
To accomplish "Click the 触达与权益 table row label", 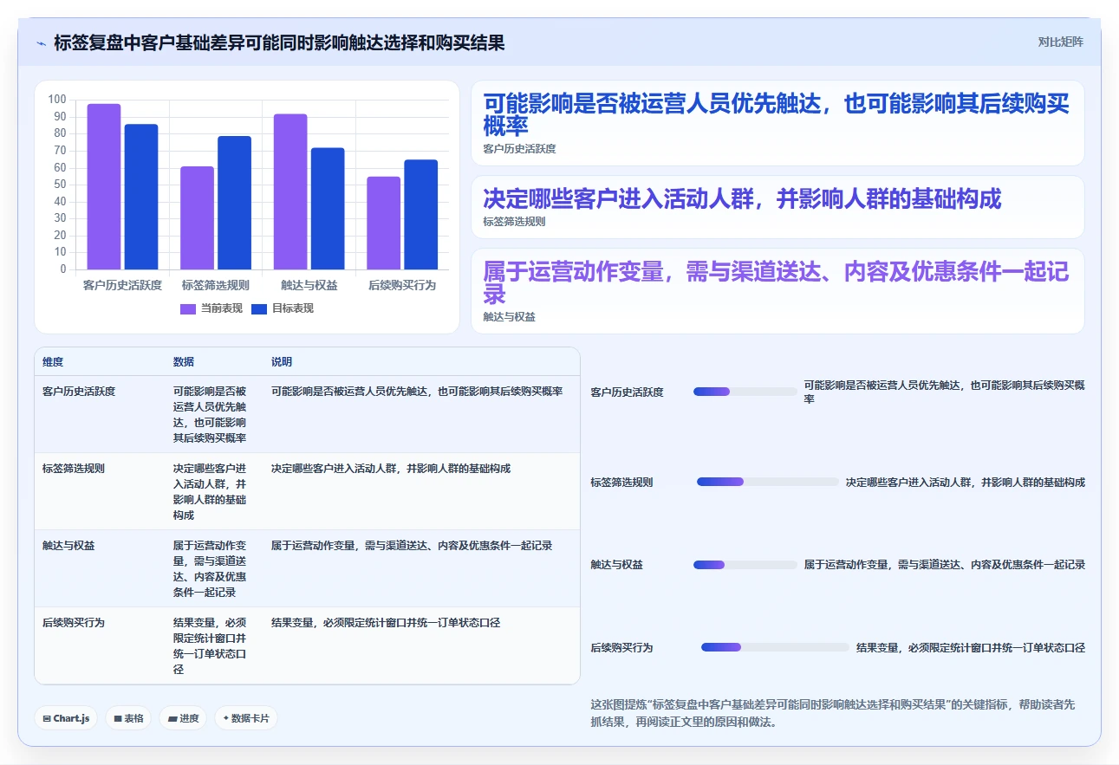I will (68, 546).
